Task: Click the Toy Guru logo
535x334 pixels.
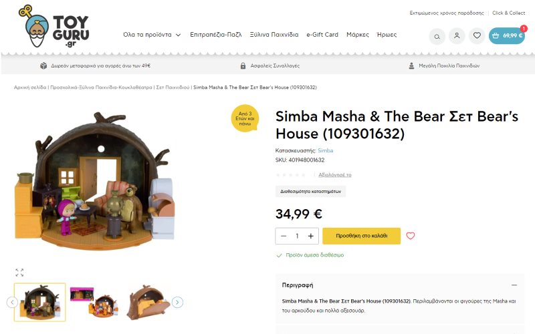Action: point(56,27)
